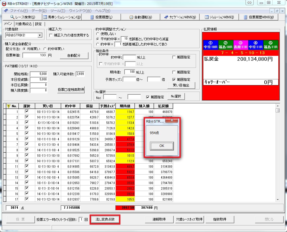Open 馬券シミュレーション toolbar button
The height and width of the screenshot is (232, 287).
point(62,17)
